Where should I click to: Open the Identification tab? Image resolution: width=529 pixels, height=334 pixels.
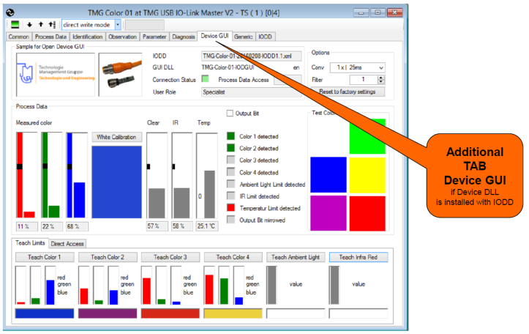[87, 37]
